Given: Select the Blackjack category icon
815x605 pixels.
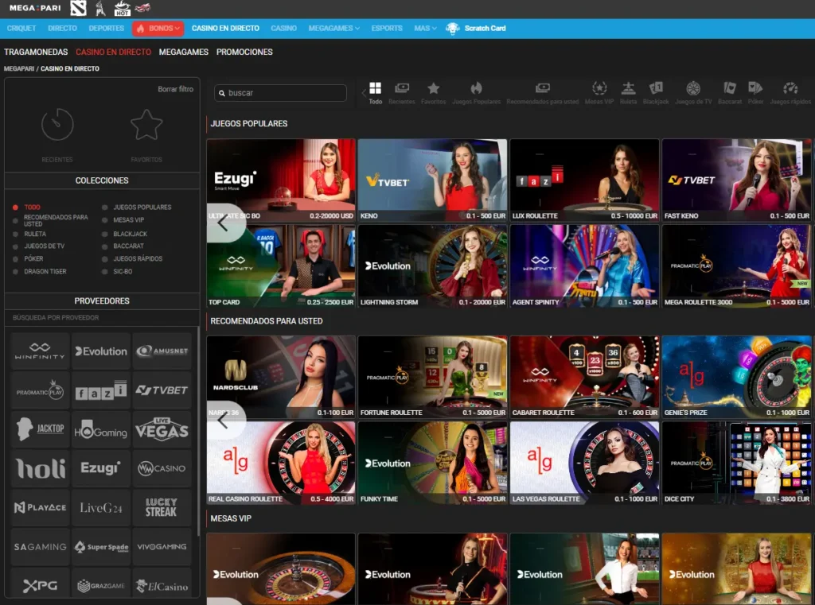Looking at the screenshot, I should pyautogui.click(x=656, y=89).
